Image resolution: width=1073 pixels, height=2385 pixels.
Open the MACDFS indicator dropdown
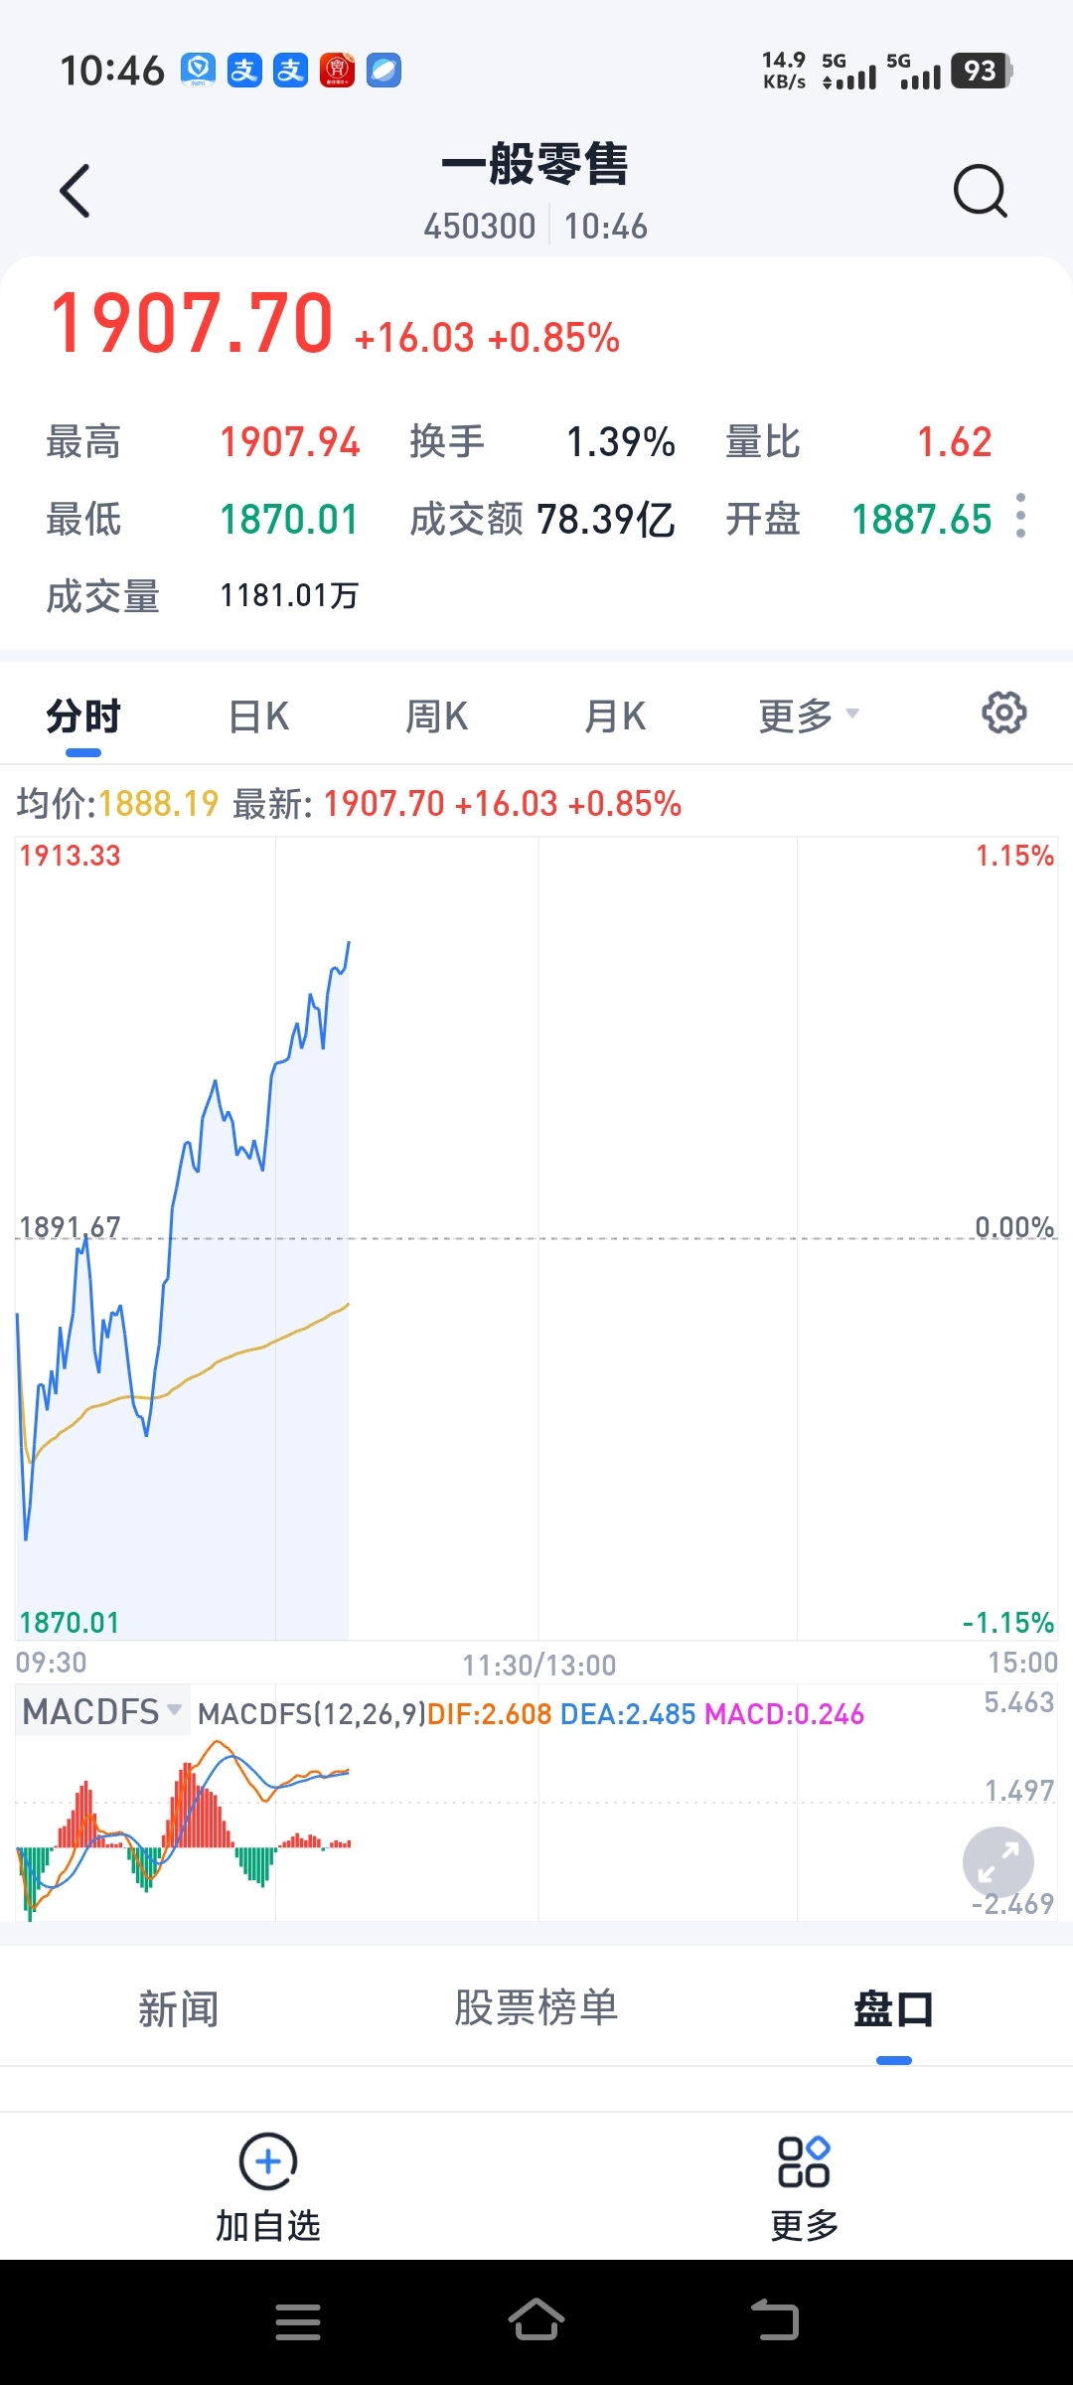point(101,1712)
